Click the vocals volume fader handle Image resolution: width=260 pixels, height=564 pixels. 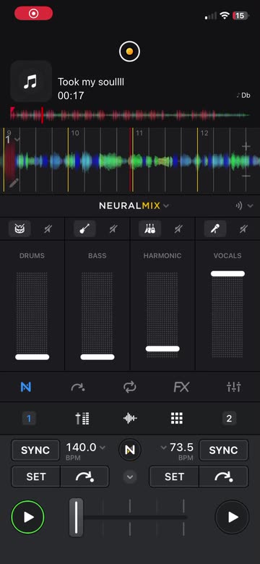227,274
